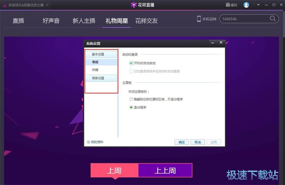Select the 热键 settings item
Screen dimensions: 285x185
(101, 70)
